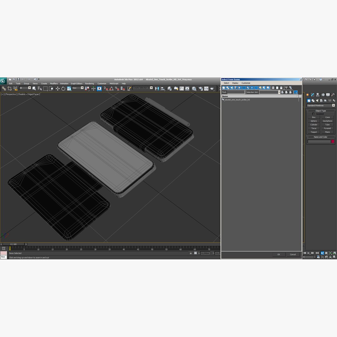Open the Layer Manager icon
The height and width of the screenshot is (337, 337).
pos(169,88)
